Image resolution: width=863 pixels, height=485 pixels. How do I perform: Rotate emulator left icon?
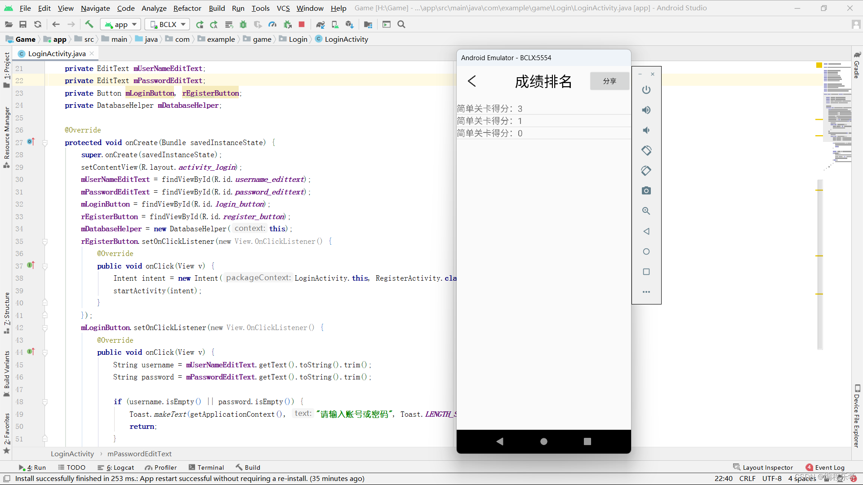point(646,150)
